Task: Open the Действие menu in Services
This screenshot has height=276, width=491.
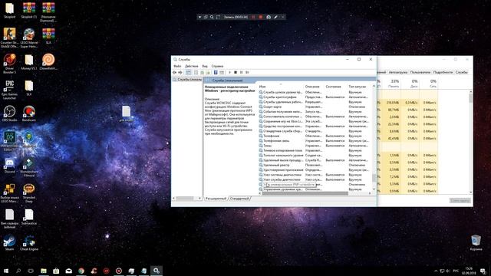Action: point(191,66)
